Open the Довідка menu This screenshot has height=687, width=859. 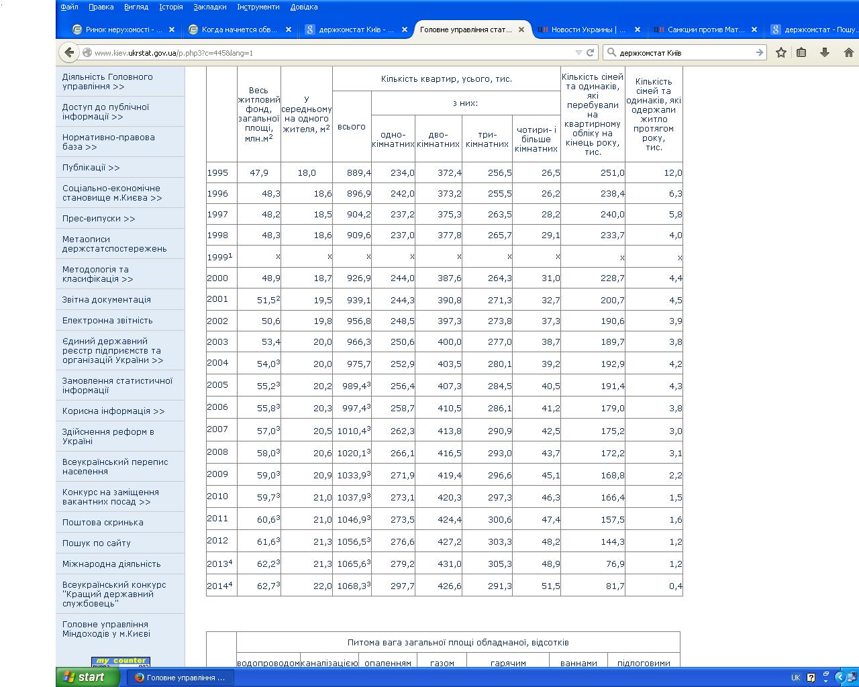click(x=304, y=7)
